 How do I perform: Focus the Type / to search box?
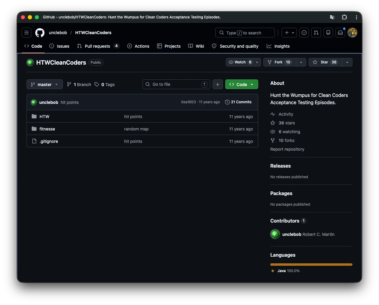point(245,33)
